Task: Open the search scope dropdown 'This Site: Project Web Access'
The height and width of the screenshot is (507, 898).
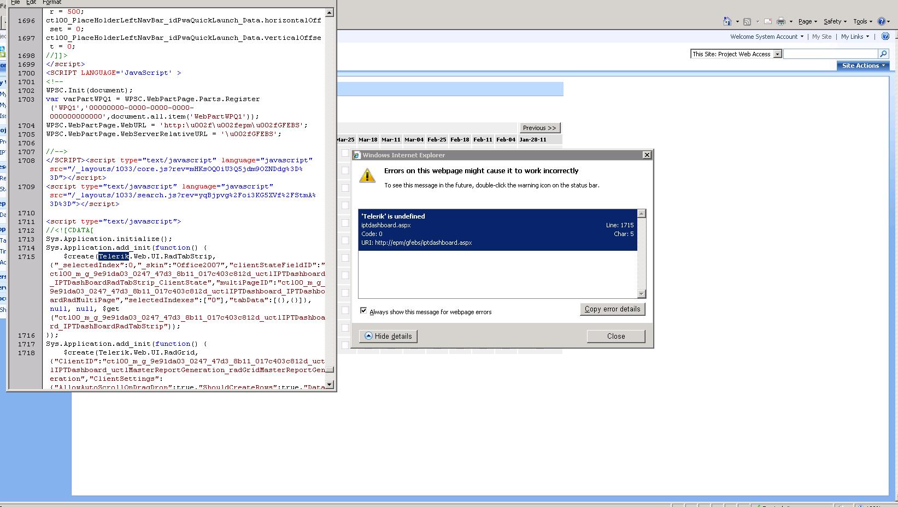Action: 736,54
